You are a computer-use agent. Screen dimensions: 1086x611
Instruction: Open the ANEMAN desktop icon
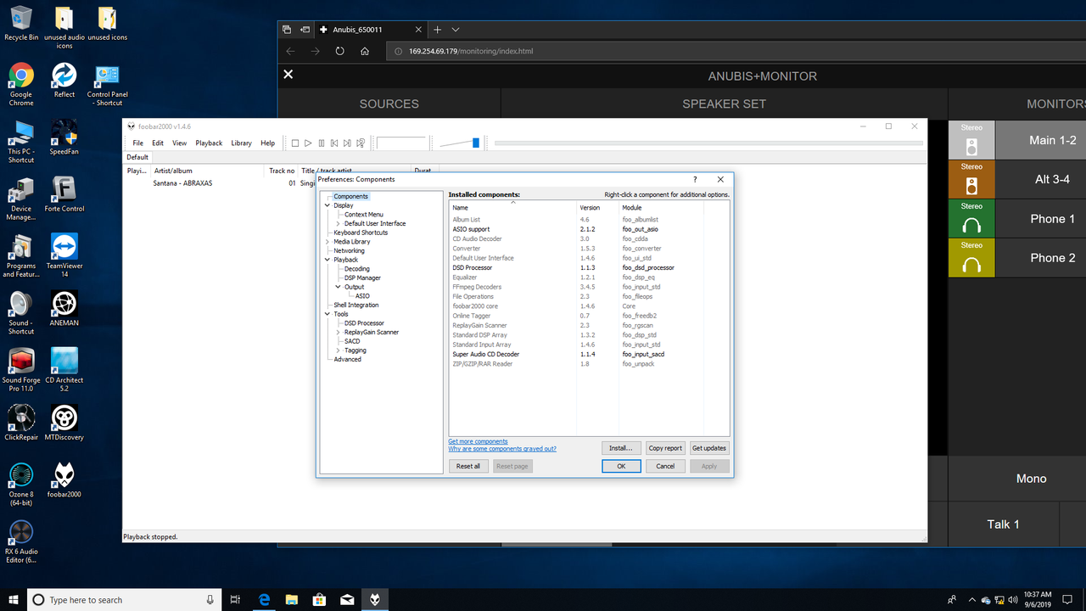tap(64, 309)
